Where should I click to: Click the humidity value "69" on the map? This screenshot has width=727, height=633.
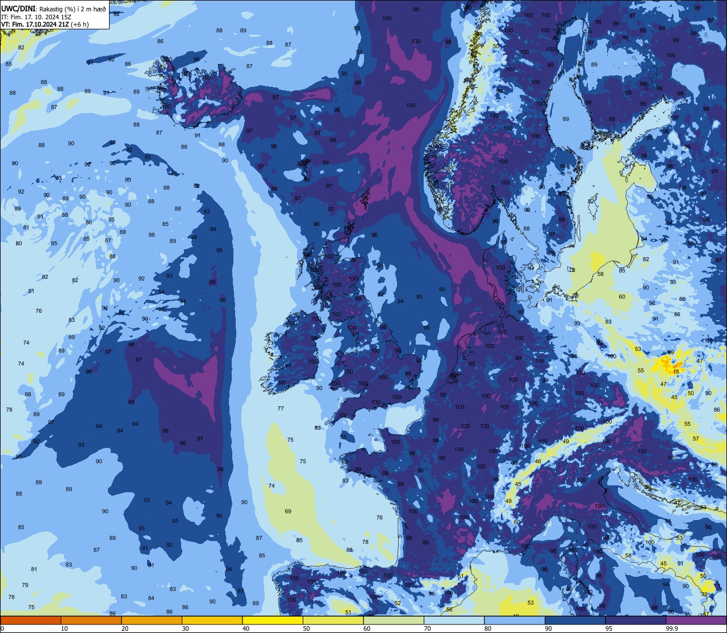point(288,512)
